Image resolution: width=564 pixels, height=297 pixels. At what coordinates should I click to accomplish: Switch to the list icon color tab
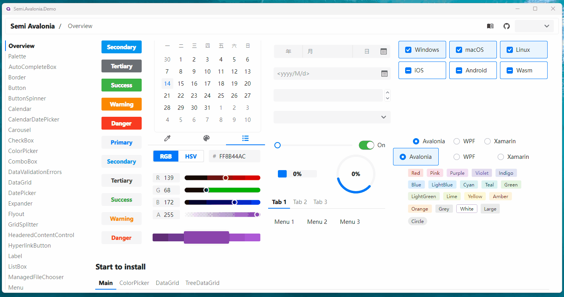click(245, 138)
